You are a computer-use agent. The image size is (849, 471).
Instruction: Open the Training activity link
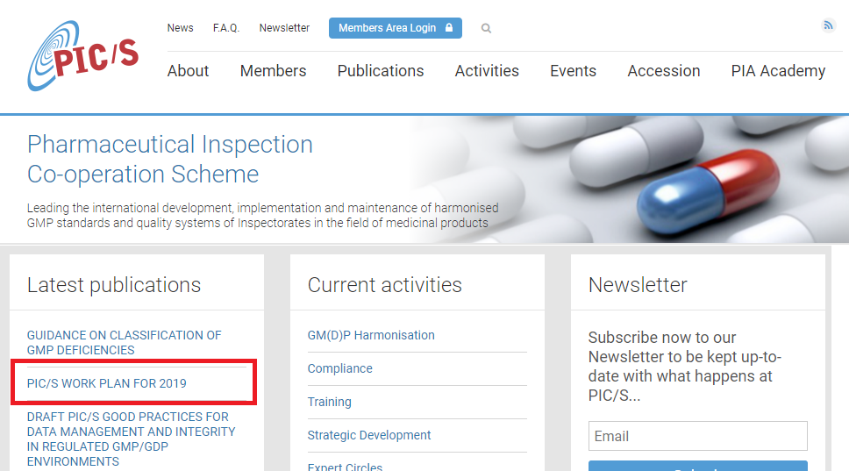tap(329, 402)
